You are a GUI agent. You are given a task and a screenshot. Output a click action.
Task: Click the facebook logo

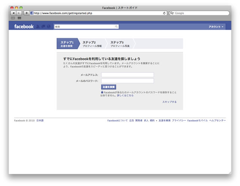pos(24,27)
